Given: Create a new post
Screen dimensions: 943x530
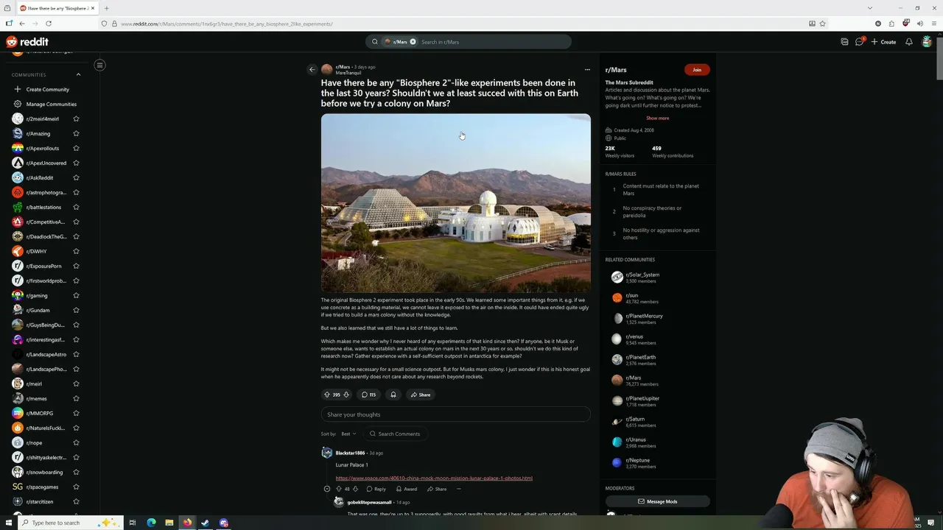Looking at the screenshot, I should pyautogui.click(x=883, y=42).
